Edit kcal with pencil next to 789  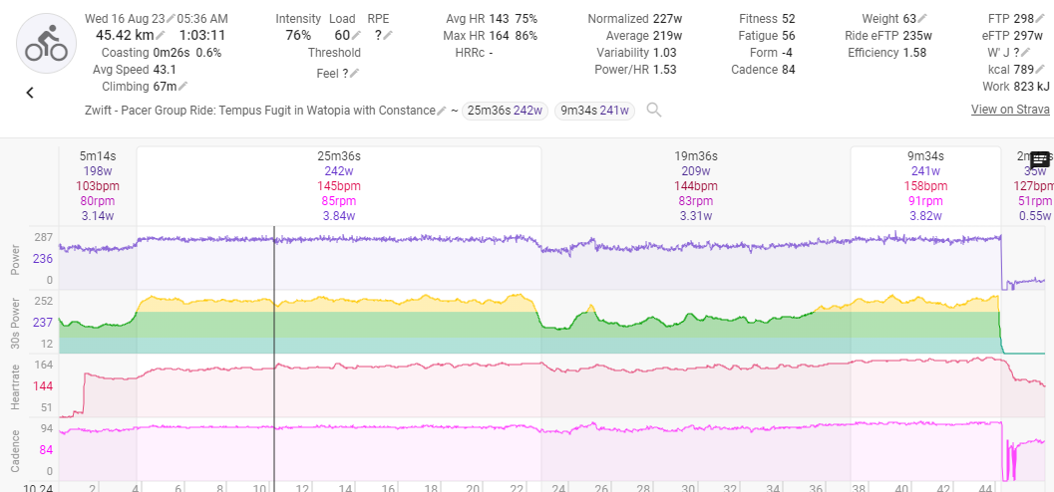[x=1040, y=69]
